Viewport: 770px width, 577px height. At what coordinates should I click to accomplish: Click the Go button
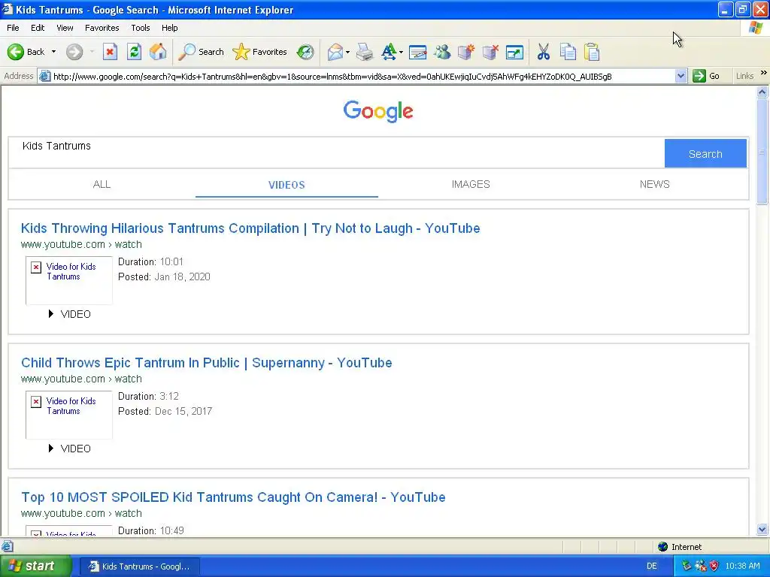(x=707, y=77)
